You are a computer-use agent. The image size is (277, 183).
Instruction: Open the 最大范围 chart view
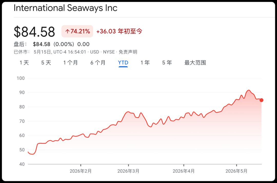coord(195,63)
